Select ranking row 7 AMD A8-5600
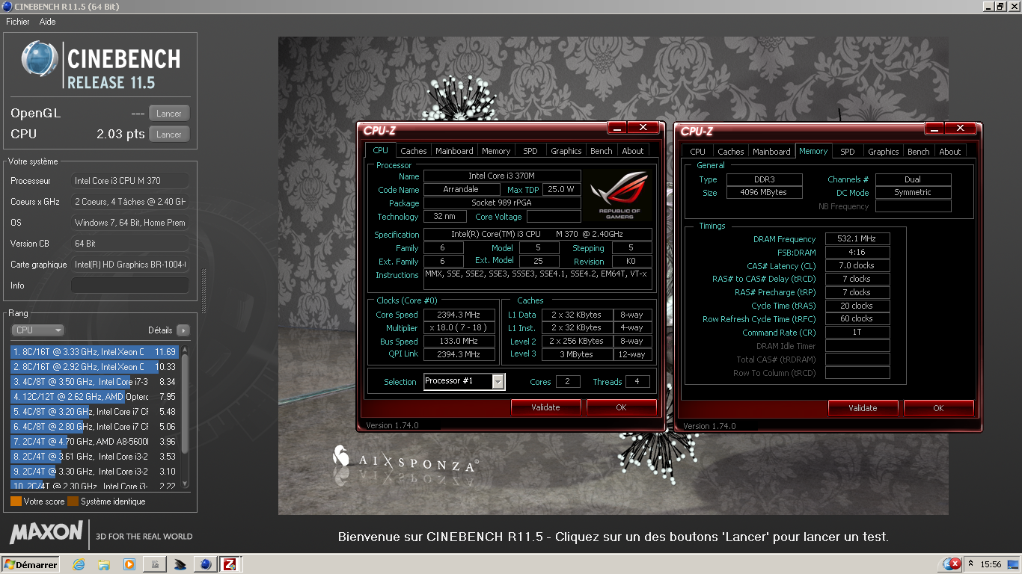The image size is (1022, 574). [x=94, y=441]
